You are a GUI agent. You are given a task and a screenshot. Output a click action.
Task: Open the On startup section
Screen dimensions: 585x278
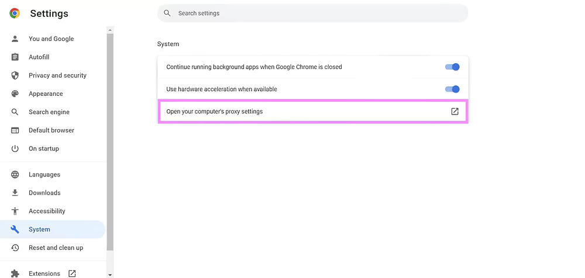pos(53,148)
